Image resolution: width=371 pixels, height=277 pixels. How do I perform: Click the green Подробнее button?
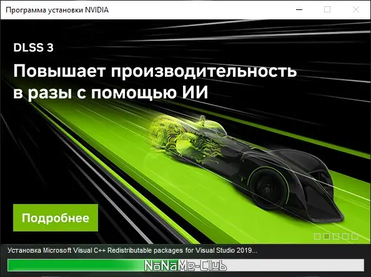coord(56,218)
